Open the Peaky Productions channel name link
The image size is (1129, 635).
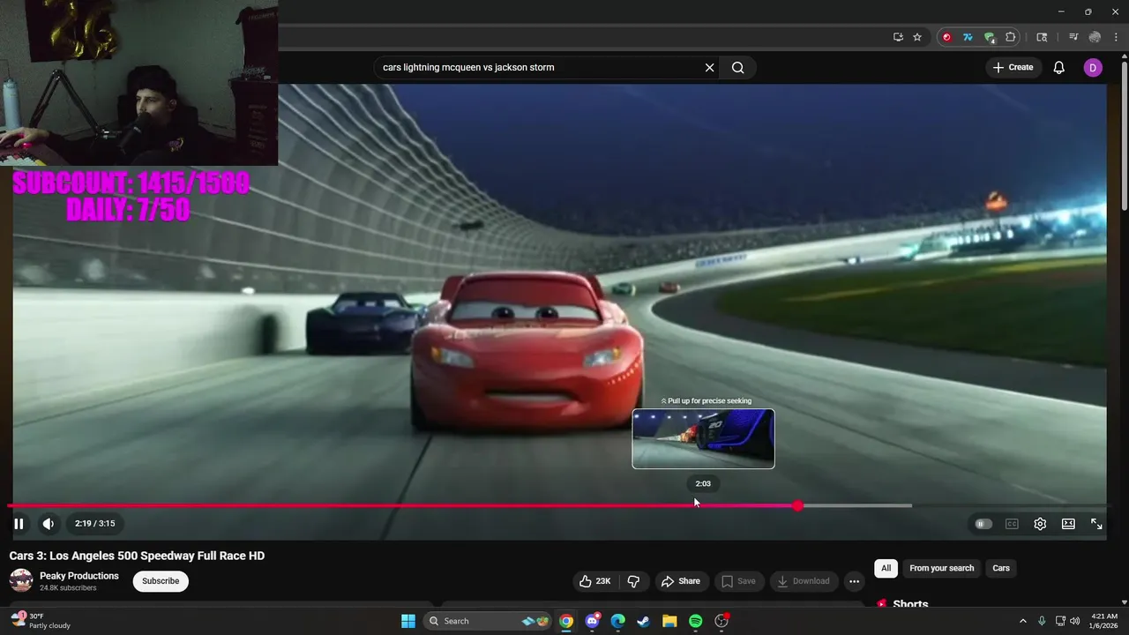[79, 576]
